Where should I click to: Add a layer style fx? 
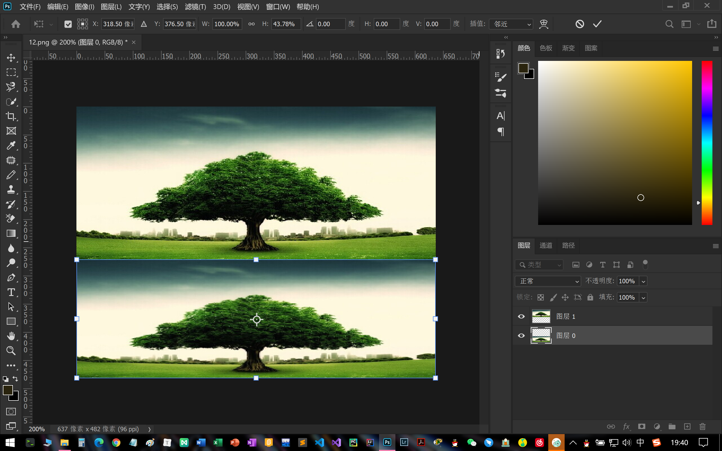pos(626,426)
